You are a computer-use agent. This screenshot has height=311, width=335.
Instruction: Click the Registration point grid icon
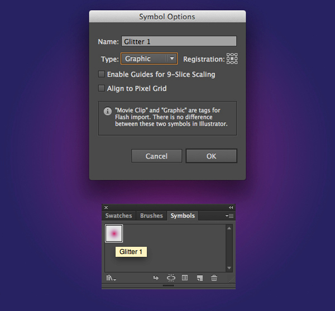232,59
